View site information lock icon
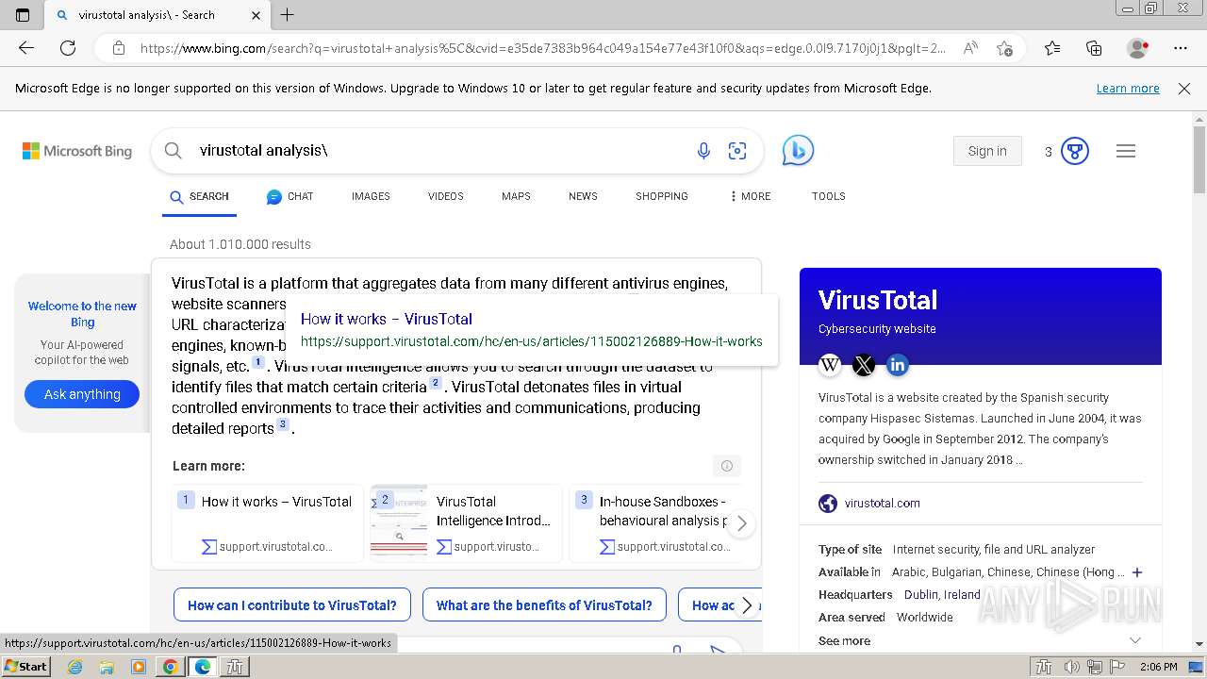The height and width of the screenshot is (679, 1207). (x=118, y=48)
